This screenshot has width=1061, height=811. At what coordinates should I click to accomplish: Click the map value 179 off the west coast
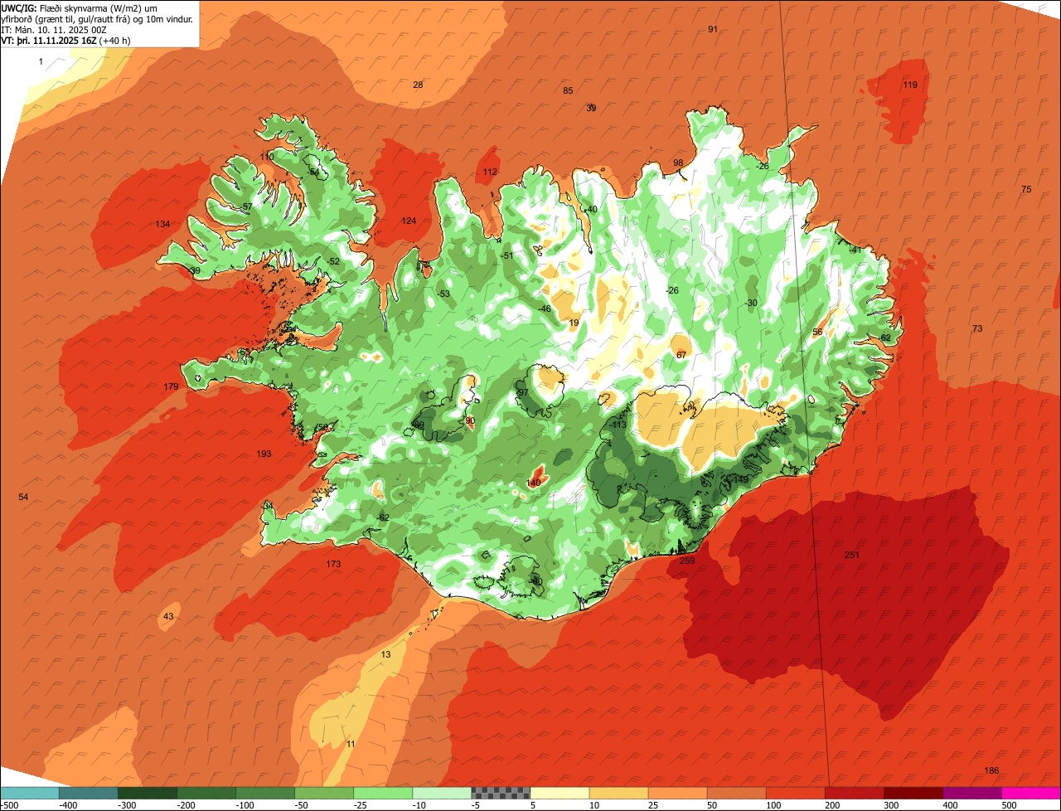coord(172,387)
